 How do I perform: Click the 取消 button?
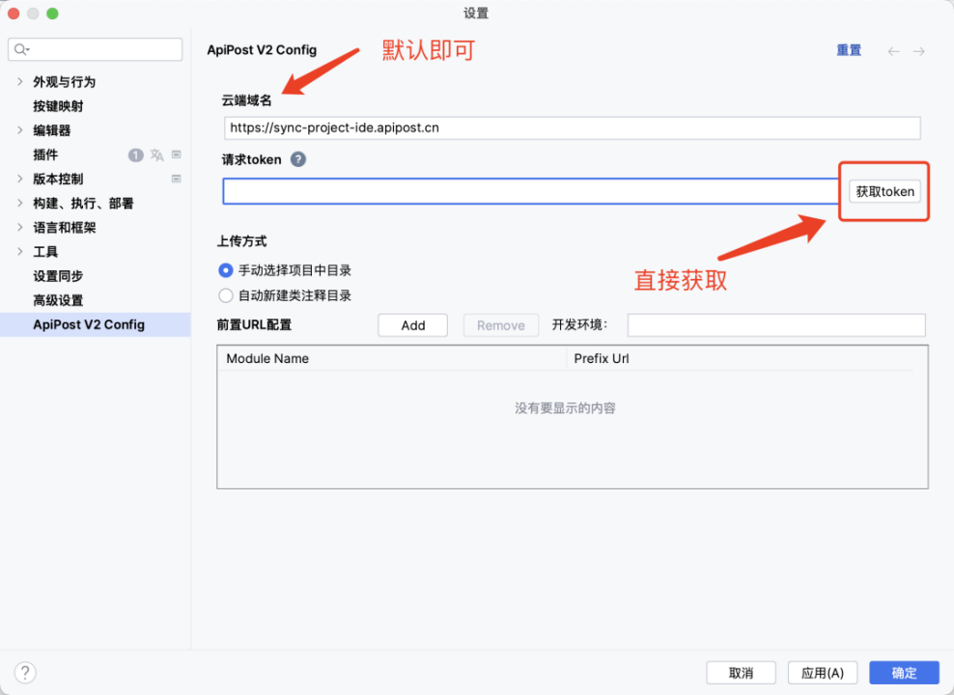pyautogui.click(x=741, y=673)
